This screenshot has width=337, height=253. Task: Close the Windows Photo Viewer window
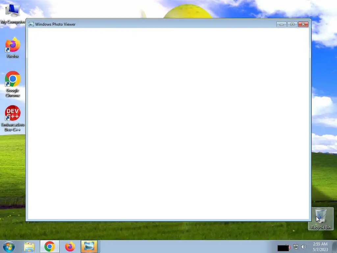click(x=303, y=24)
